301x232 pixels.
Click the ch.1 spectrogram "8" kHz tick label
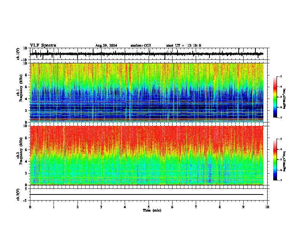(x=26, y=75)
